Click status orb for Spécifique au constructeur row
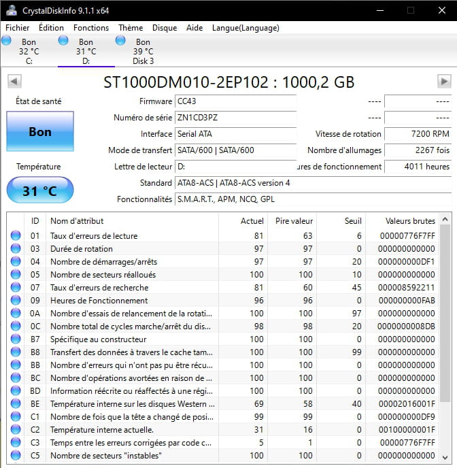Screen dimensions: 457x468 tap(16, 339)
